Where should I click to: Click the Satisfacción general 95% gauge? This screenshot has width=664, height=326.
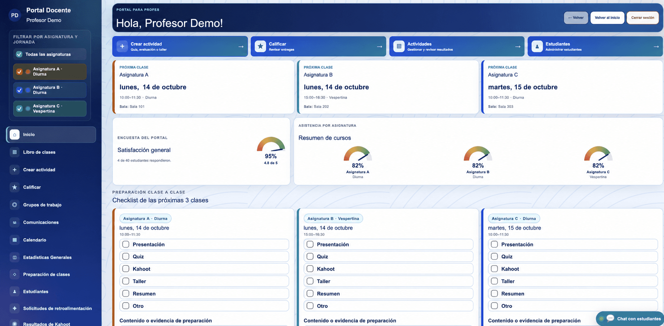pyautogui.click(x=271, y=145)
